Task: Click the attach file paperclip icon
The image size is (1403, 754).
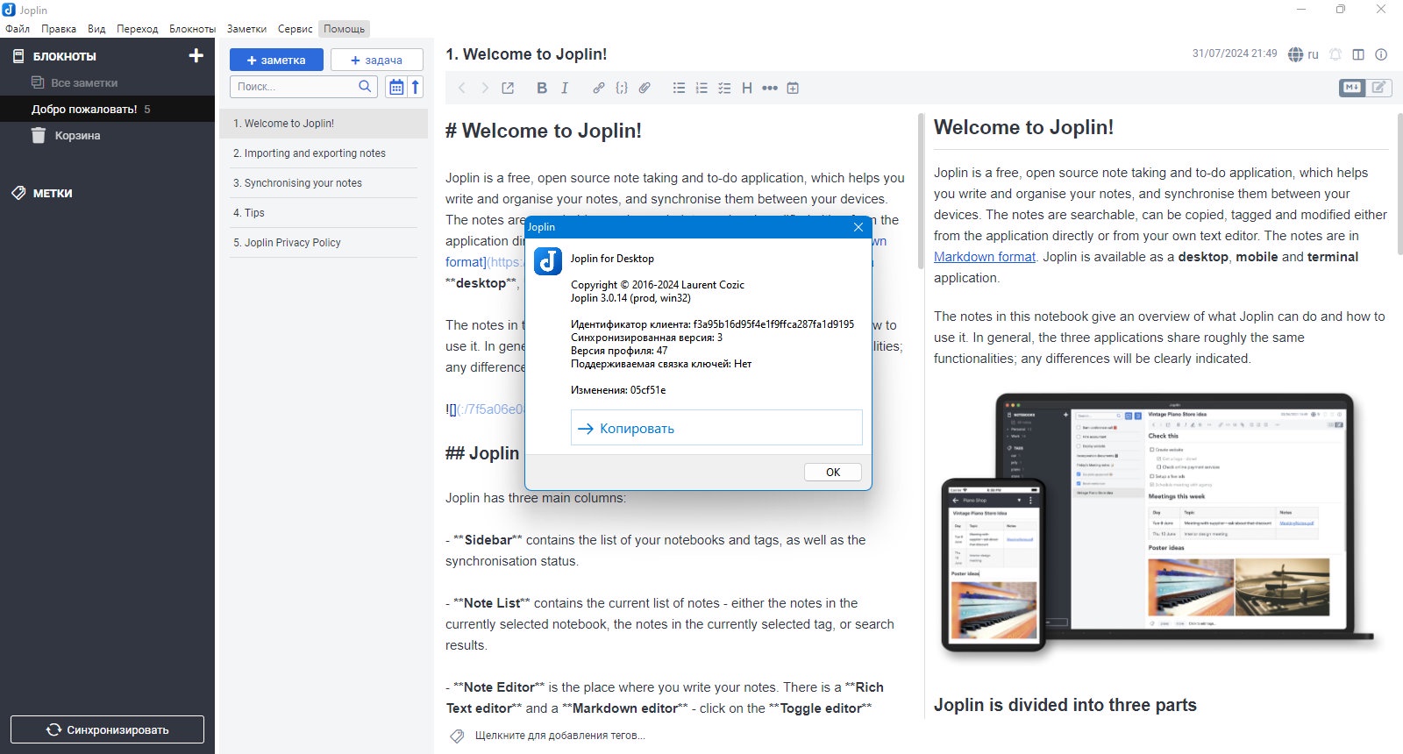Action: (x=645, y=88)
